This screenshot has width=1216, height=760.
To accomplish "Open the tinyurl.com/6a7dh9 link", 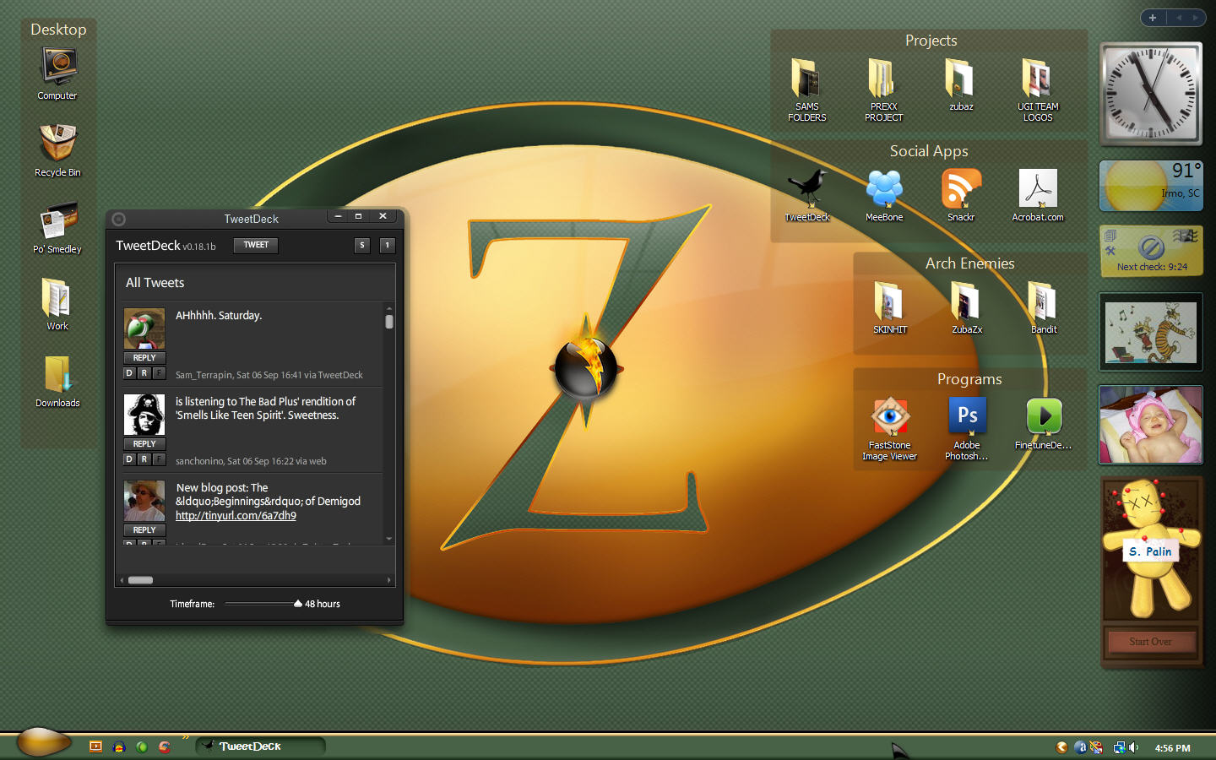I will [236, 515].
